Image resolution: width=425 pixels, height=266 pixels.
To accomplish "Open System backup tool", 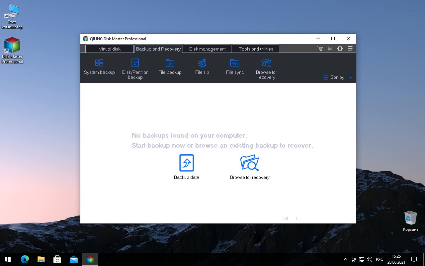I will point(99,67).
